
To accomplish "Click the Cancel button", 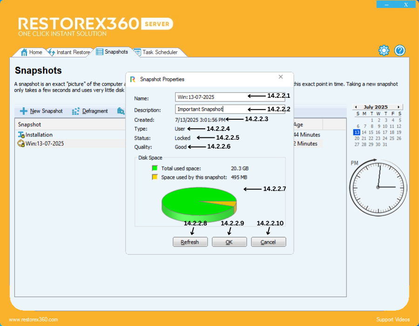I will pyautogui.click(x=268, y=242).
